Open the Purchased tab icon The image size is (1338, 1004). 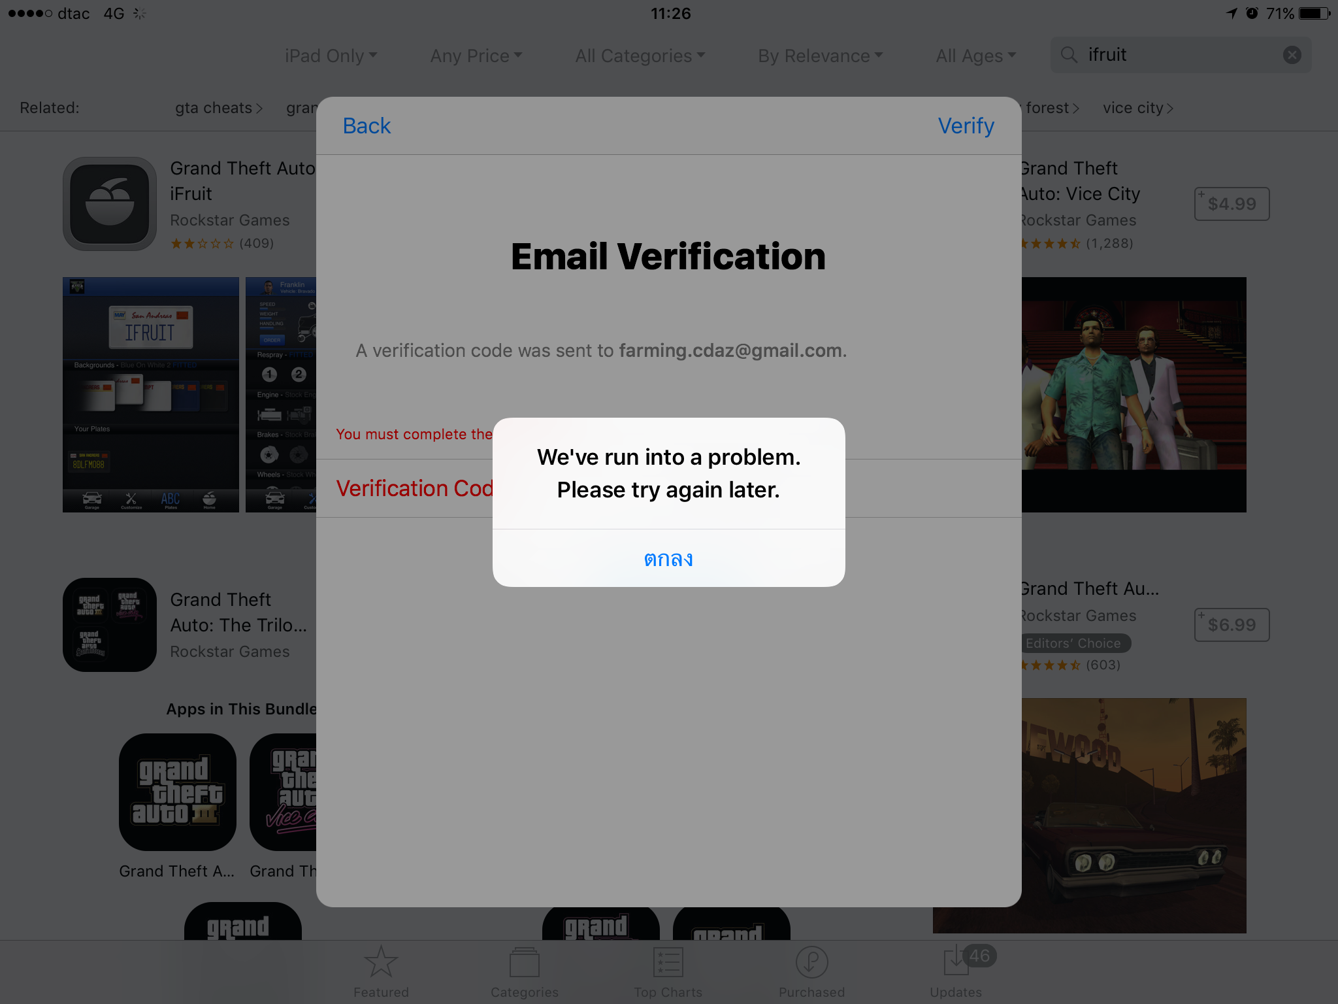click(811, 962)
